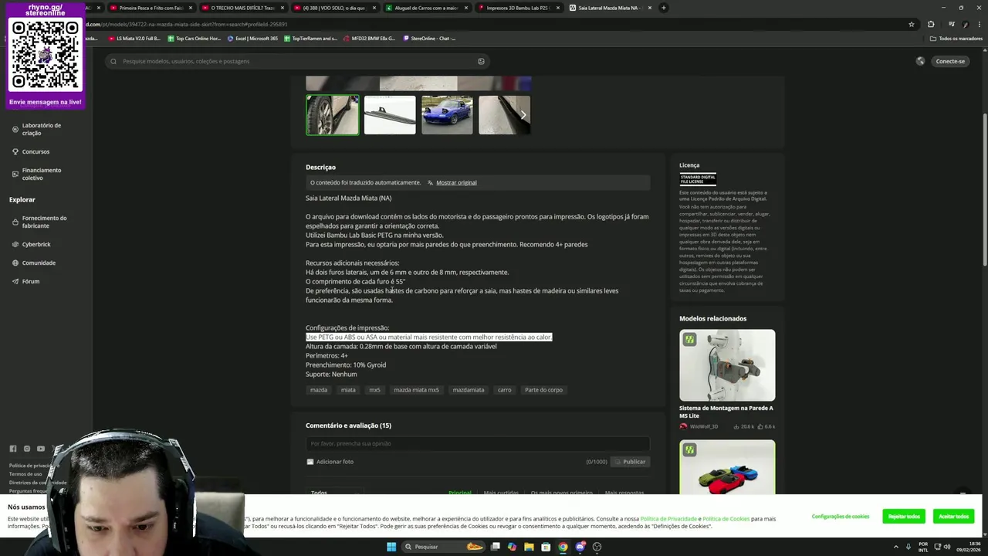Screen dimensions: 988x556
Task: Open TopTierRamen bookmark
Action: tap(310, 38)
